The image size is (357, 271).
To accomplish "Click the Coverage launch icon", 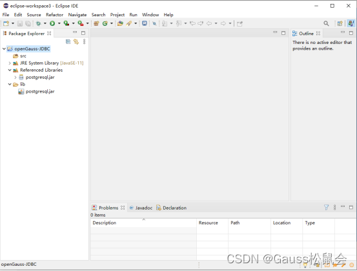I will [x=66, y=23].
